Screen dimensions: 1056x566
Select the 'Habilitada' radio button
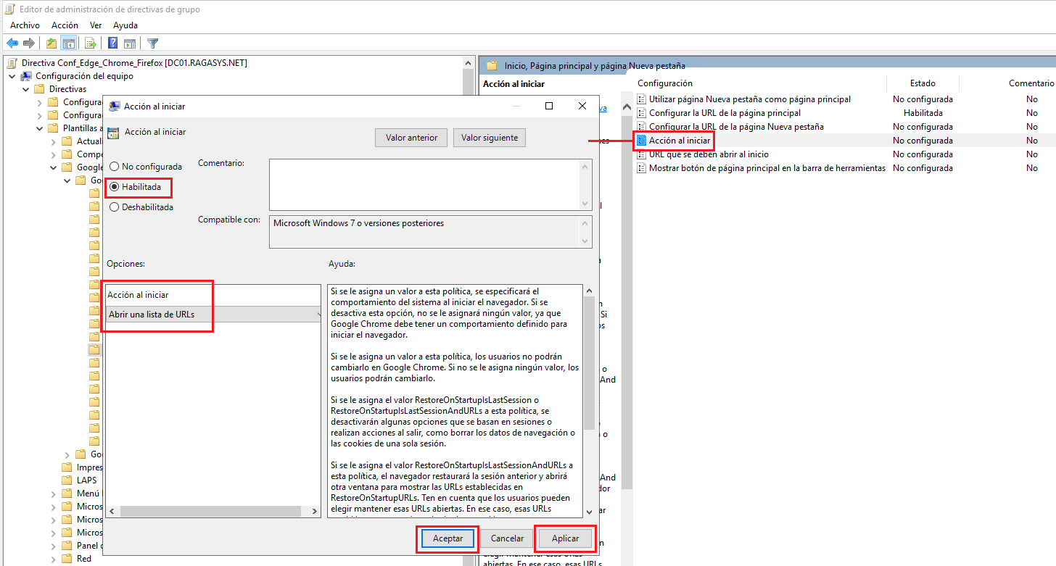click(x=114, y=186)
